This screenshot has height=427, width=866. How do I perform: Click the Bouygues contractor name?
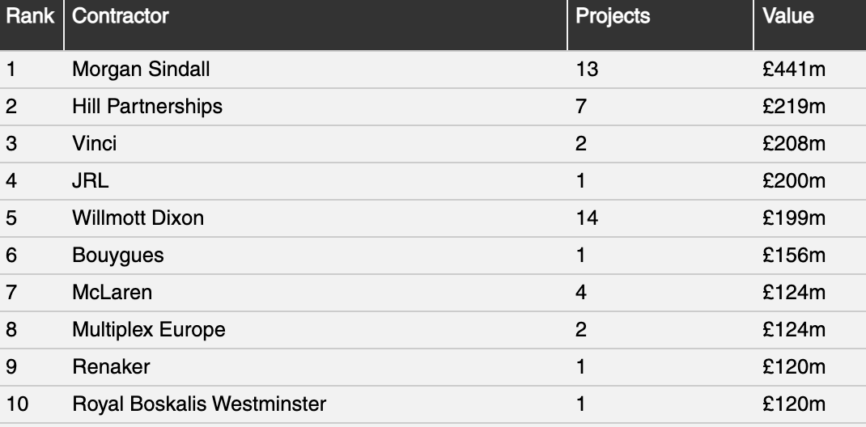(117, 256)
